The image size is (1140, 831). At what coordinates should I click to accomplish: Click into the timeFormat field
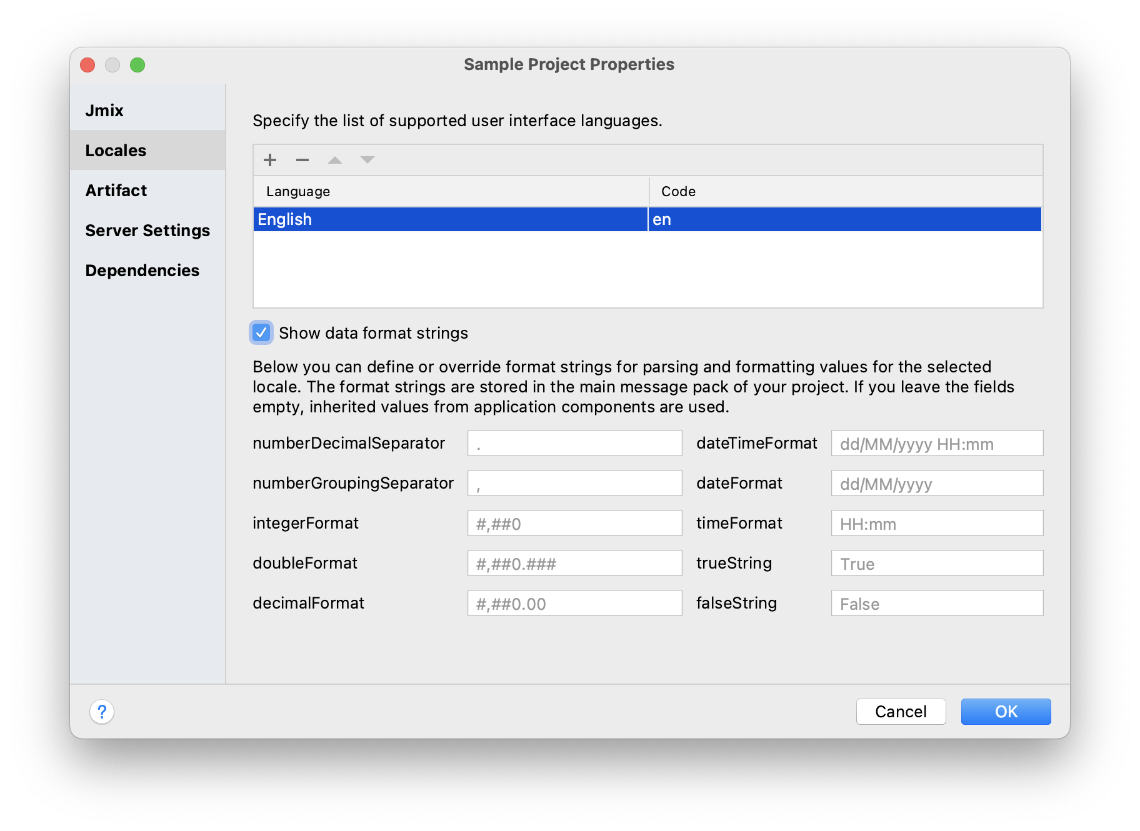[x=937, y=523]
